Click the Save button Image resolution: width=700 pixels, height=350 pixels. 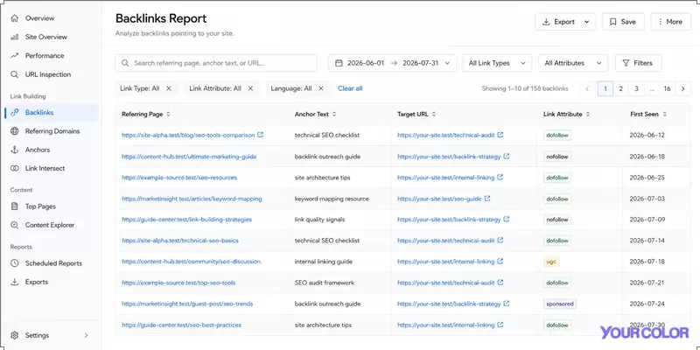point(623,21)
